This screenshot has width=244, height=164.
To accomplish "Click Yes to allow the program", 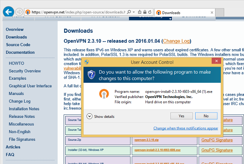I will pos(181,116).
